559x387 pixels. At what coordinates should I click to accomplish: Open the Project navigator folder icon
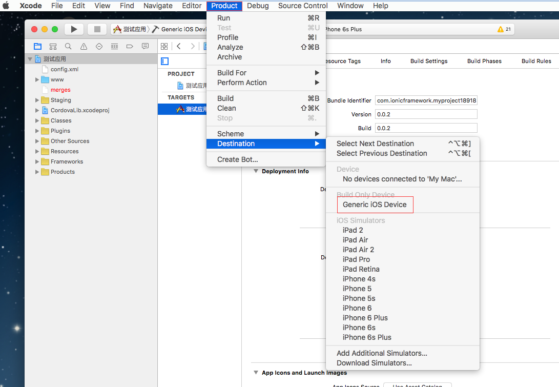click(37, 46)
